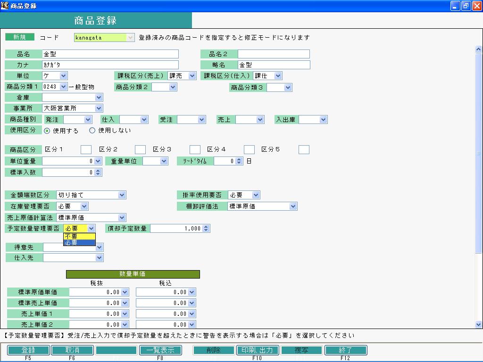Open the 単位重量 dropdown arrow
Viewport: 483px width, 362px height.
pyautogui.click(x=98, y=161)
